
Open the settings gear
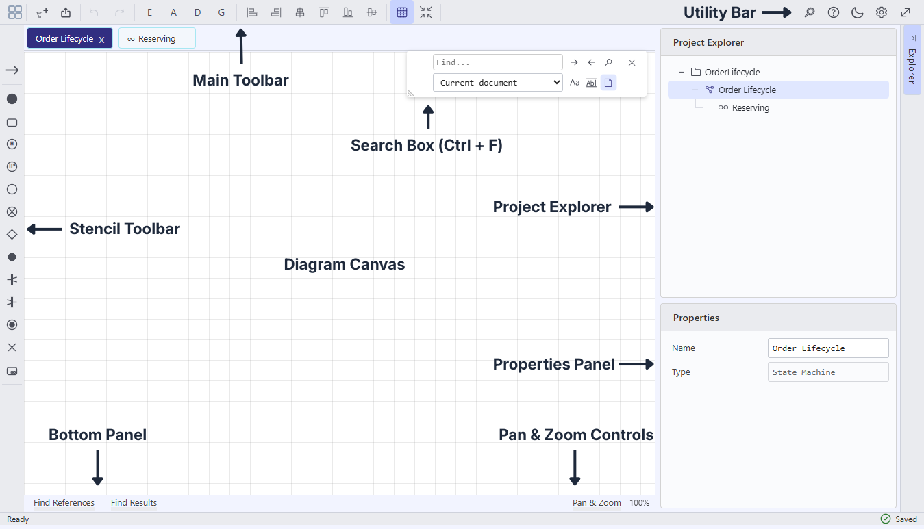pos(882,12)
